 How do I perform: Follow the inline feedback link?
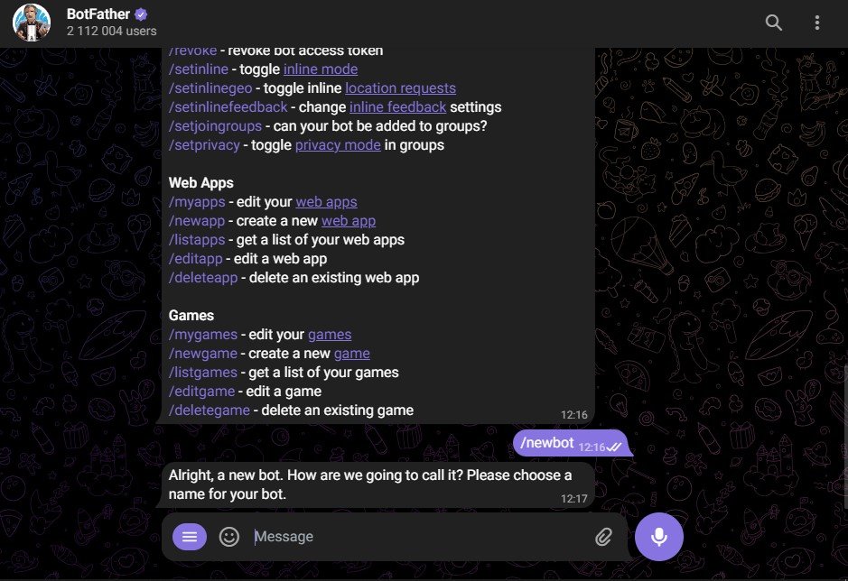coord(397,107)
